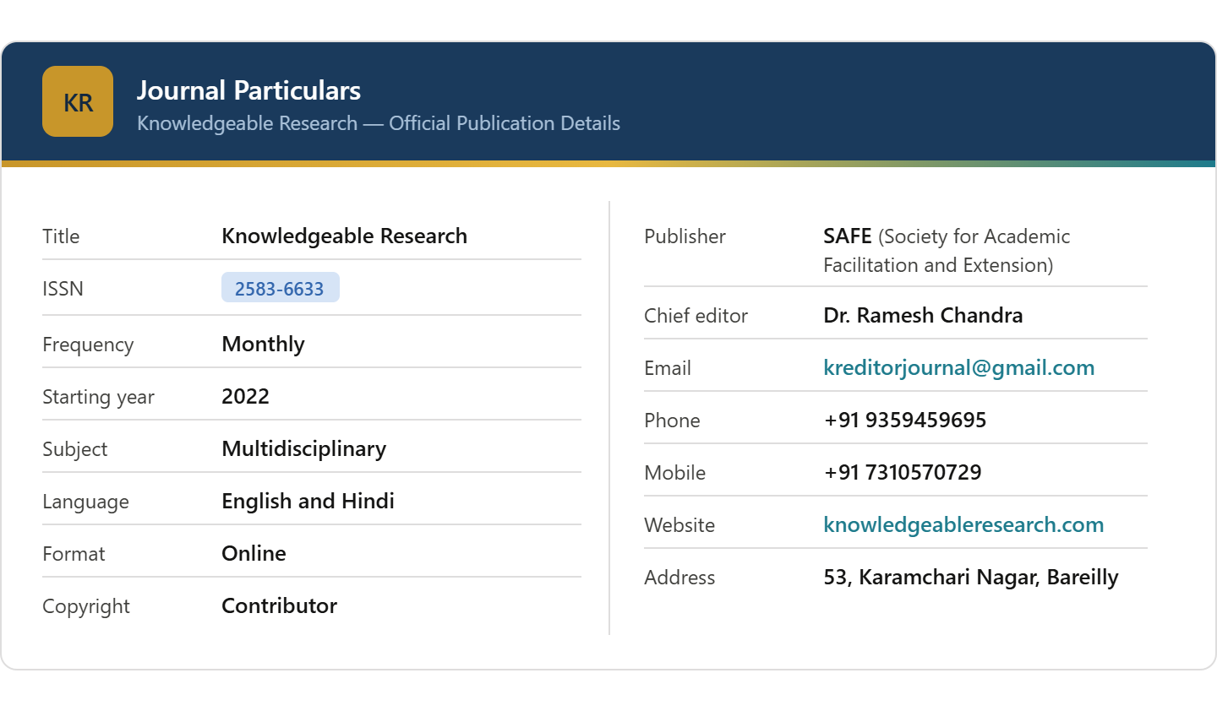Select chief editor Dr. Ramesh Chandra
The height and width of the screenshot is (711, 1217).
pos(922,315)
